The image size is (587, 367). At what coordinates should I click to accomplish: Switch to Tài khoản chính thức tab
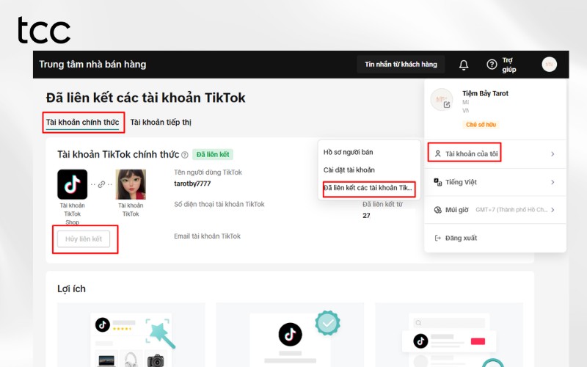pyautogui.click(x=83, y=122)
